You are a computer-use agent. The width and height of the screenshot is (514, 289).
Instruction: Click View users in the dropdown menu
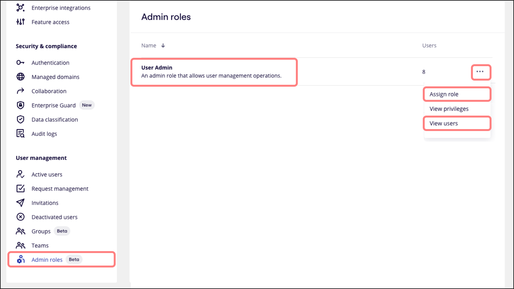(443, 123)
